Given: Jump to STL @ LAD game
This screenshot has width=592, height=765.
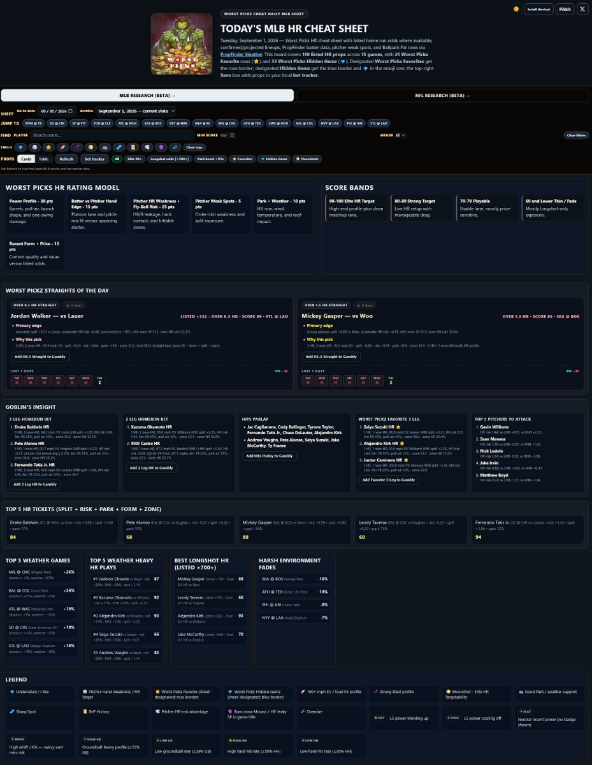Looking at the screenshot, I should tap(379, 123).
